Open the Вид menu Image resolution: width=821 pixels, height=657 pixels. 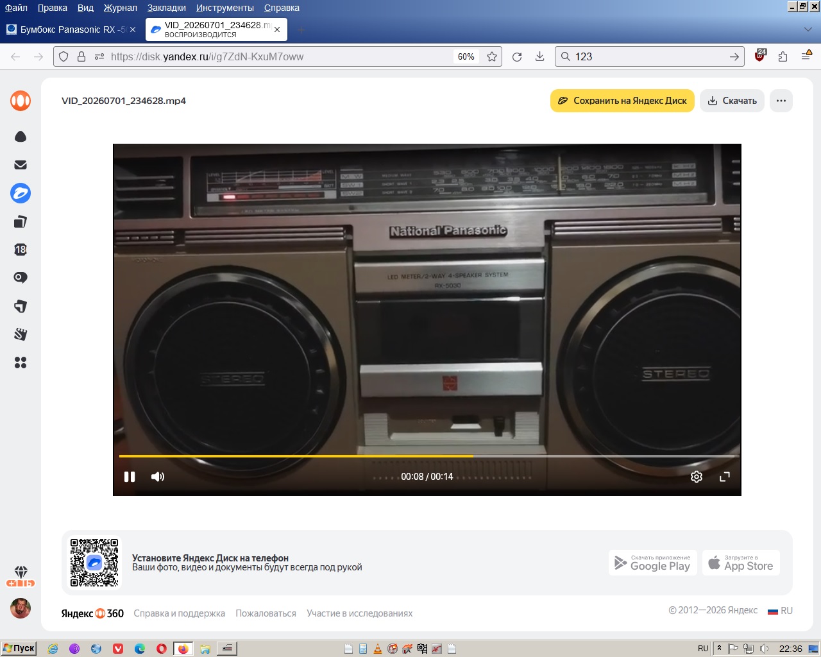pos(85,8)
